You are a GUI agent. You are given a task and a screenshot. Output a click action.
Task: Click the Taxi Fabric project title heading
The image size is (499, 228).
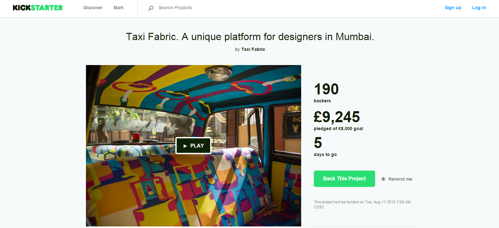[250, 37]
